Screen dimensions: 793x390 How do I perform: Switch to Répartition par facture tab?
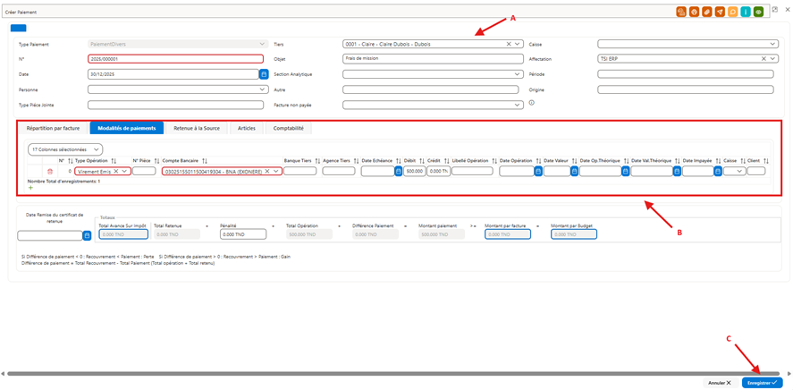click(x=53, y=129)
